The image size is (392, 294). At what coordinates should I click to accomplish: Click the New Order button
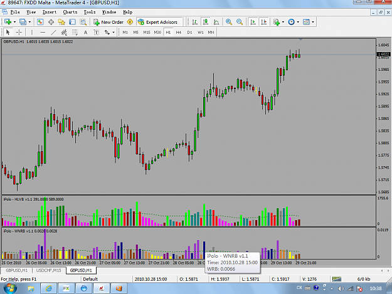109,22
